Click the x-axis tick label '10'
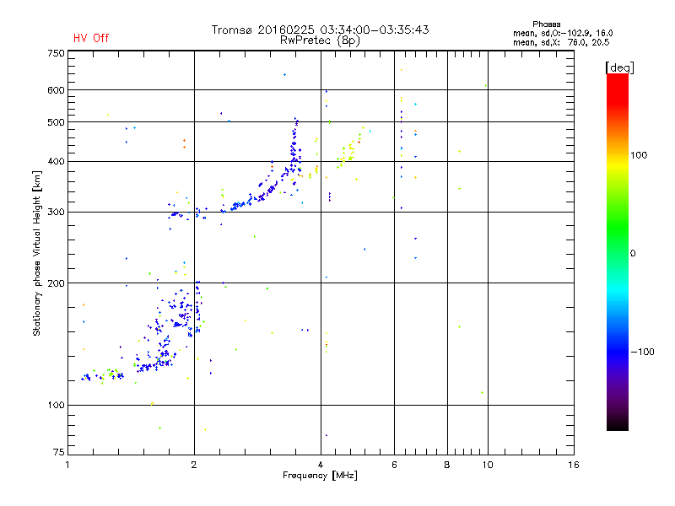This screenshot has height=506, width=675. (488, 465)
